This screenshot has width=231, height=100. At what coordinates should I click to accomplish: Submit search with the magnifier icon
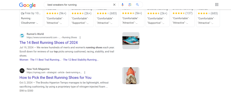tap(138, 5)
